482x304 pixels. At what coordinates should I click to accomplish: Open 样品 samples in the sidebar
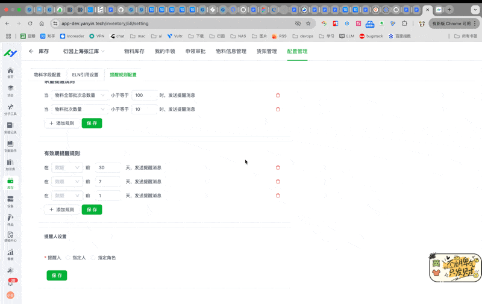[10, 220]
